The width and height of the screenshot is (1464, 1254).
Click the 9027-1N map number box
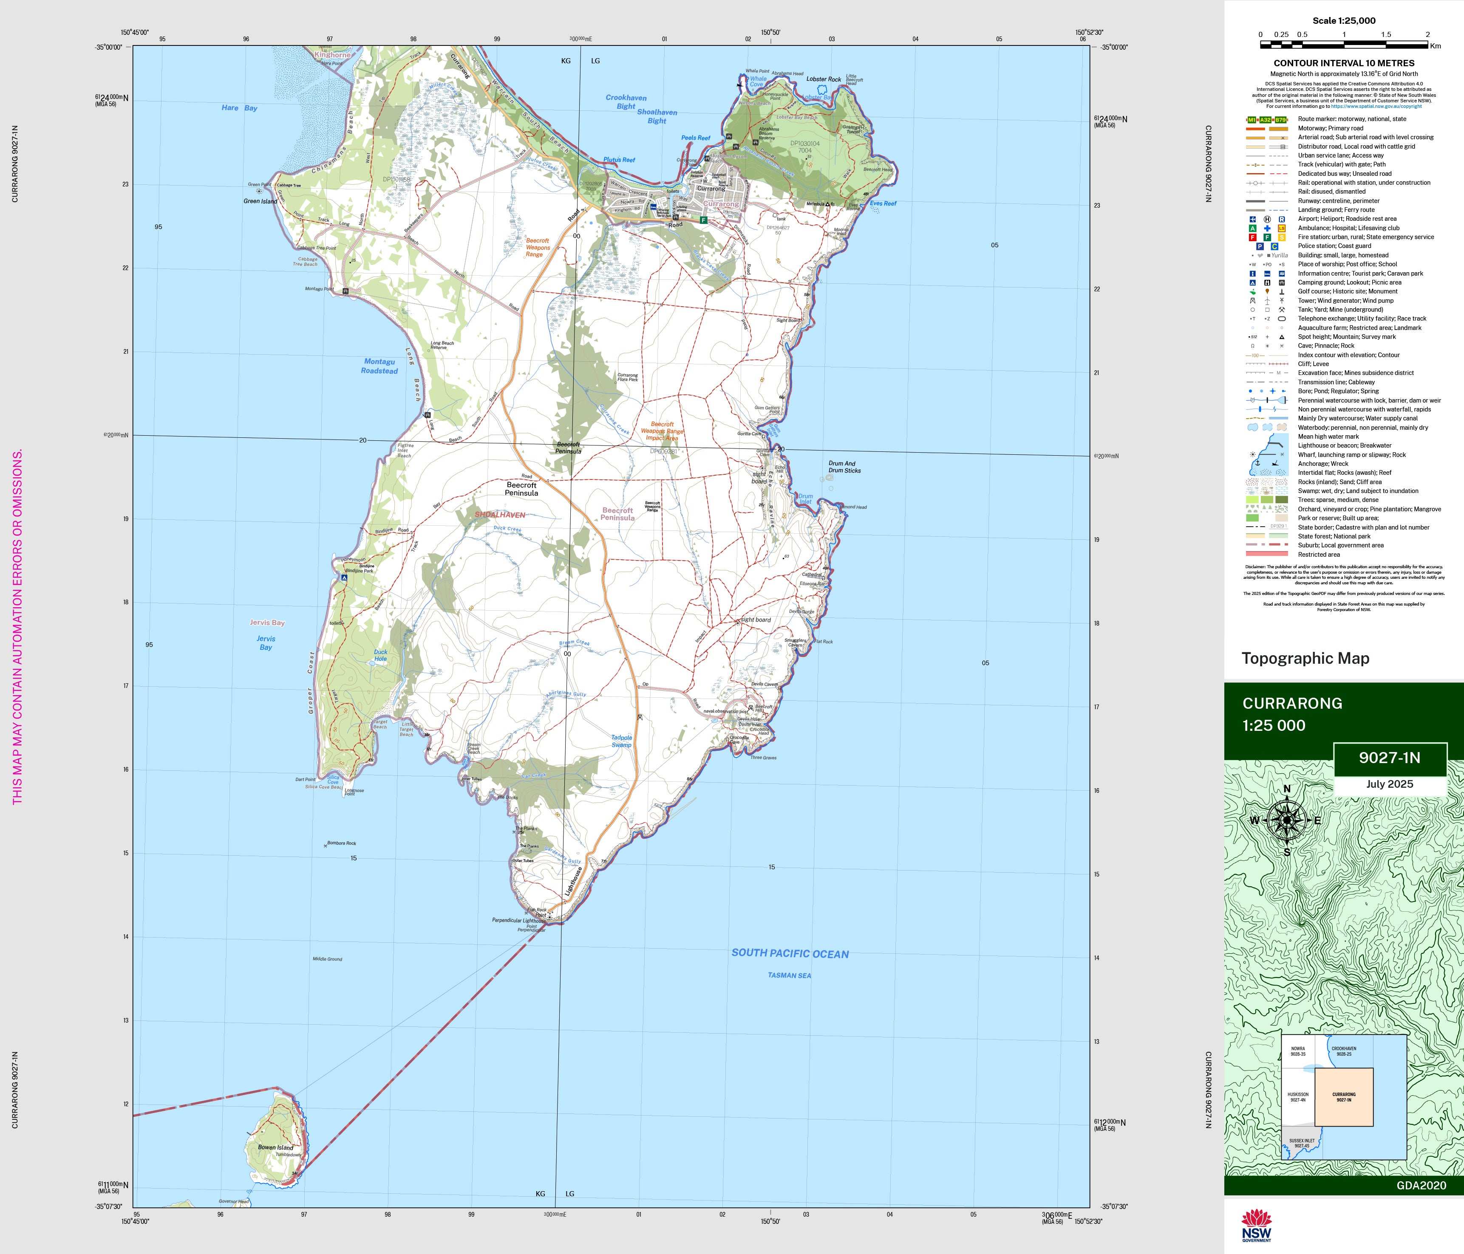1389,758
